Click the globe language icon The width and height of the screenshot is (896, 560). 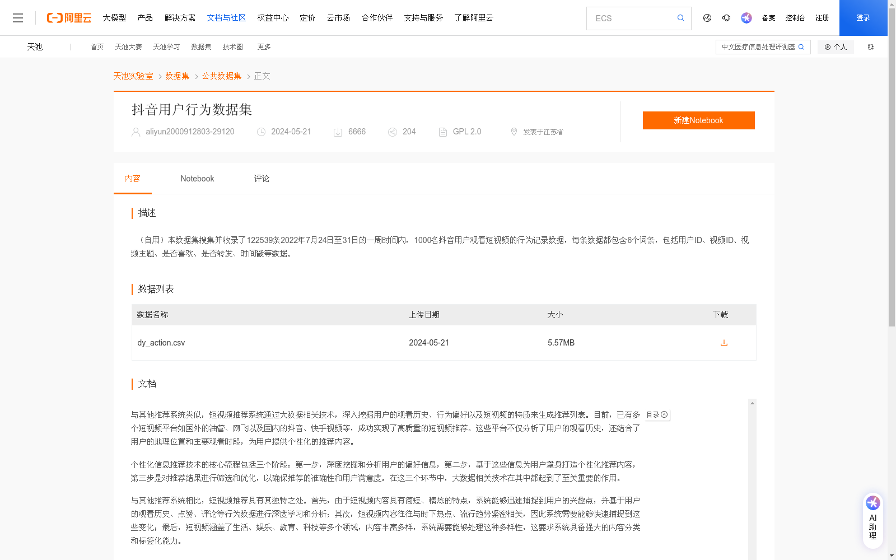point(707,18)
